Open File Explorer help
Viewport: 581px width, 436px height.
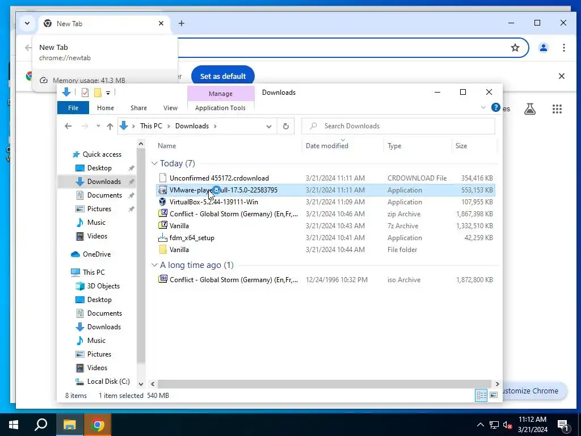(x=495, y=107)
